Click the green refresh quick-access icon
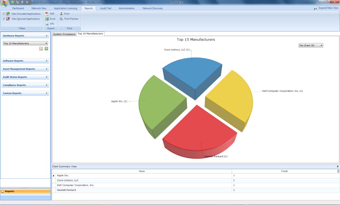 click(13, 2)
